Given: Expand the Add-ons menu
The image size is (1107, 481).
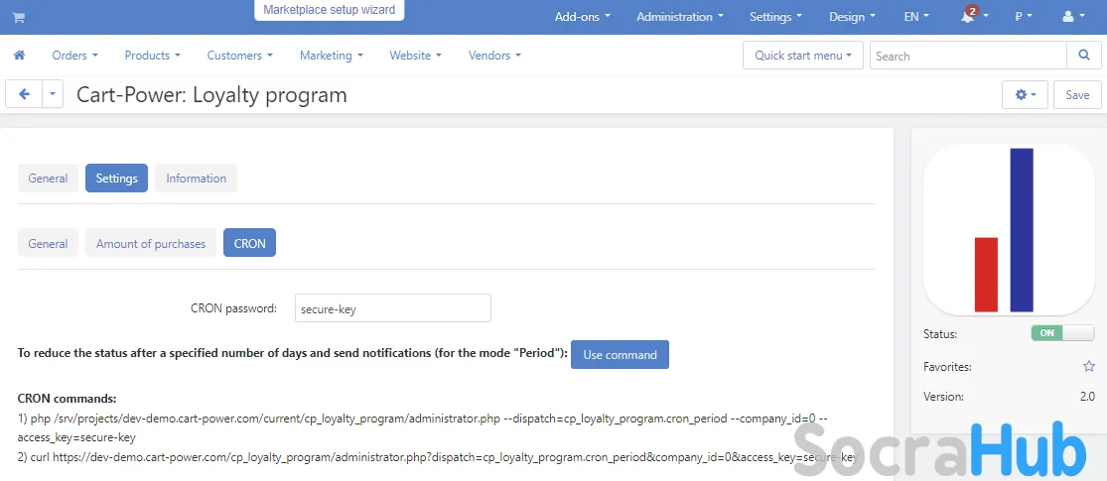Looking at the screenshot, I should click(x=583, y=17).
